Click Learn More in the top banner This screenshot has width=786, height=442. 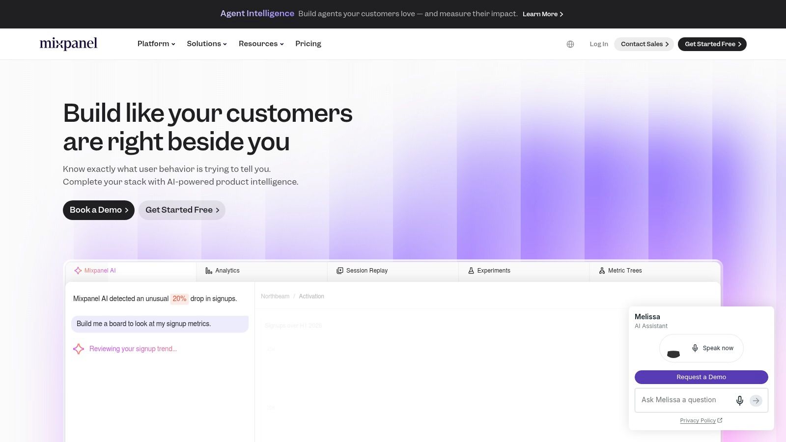(x=543, y=14)
